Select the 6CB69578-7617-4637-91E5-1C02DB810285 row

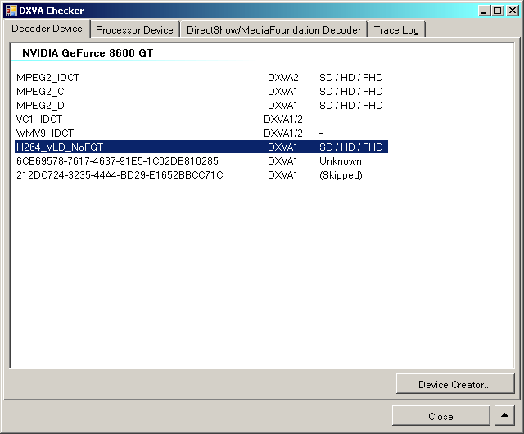[x=201, y=161]
